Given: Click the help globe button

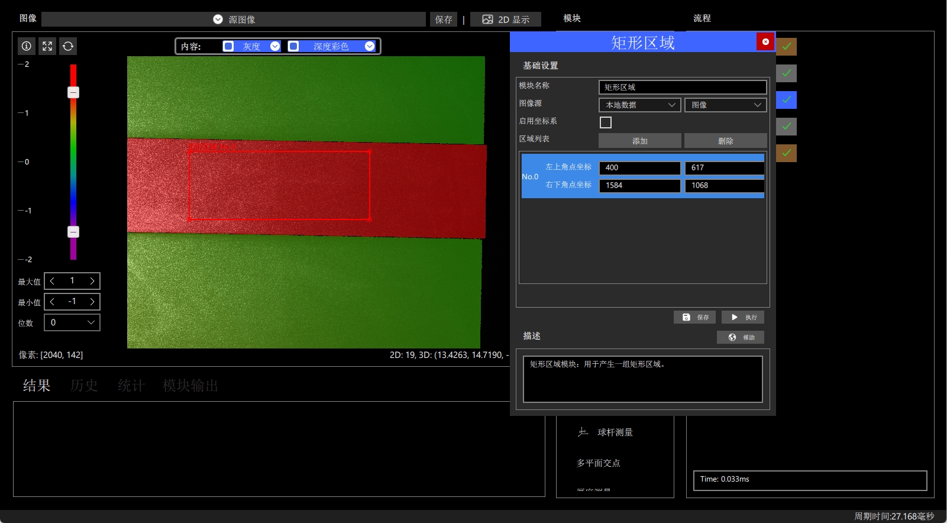Looking at the screenshot, I should click(x=741, y=337).
